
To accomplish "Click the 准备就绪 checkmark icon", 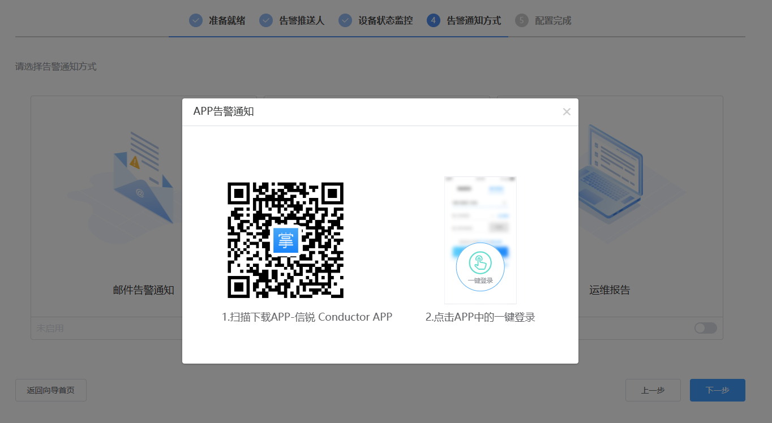I will pyautogui.click(x=196, y=21).
